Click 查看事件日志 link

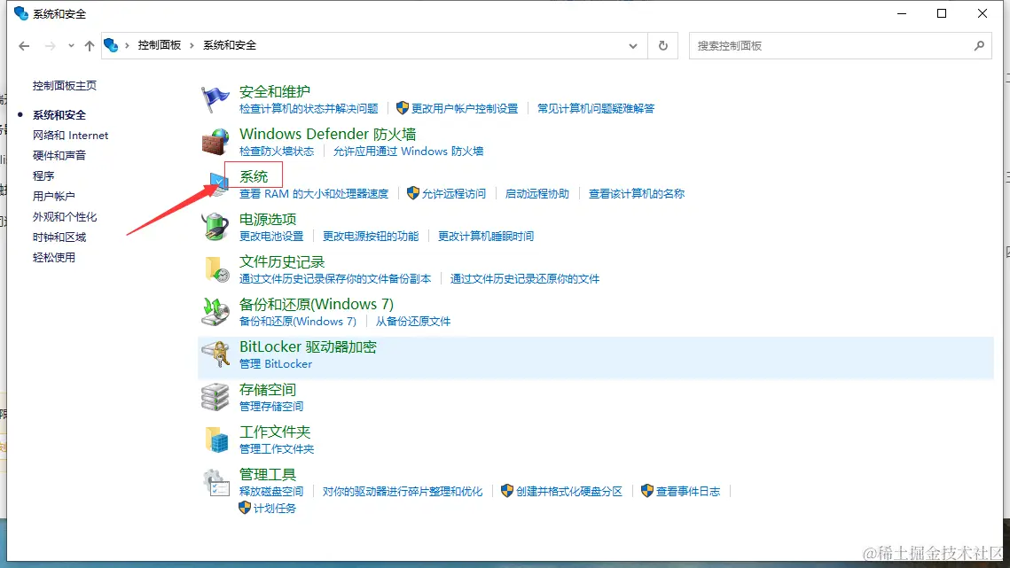point(688,492)
